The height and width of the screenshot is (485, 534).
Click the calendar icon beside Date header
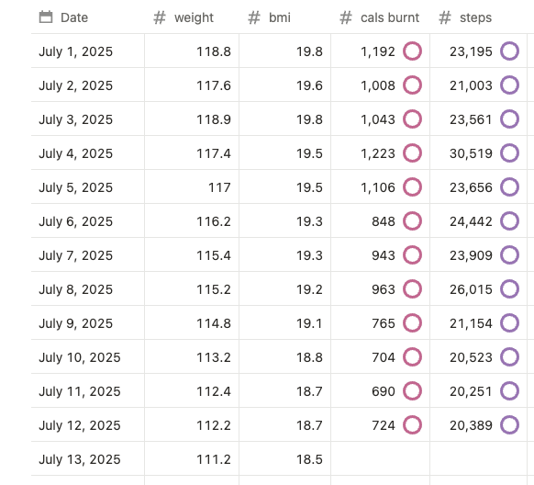pos(46,17)
